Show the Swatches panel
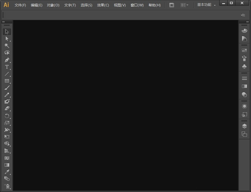 click(244, 50)
